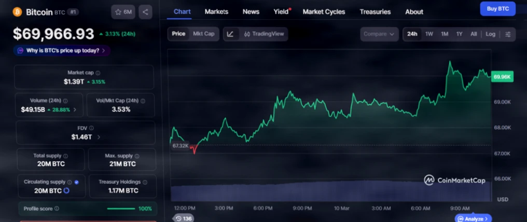
Task: Expand Volume (24h) details chevron
Action: pos(75,110)
